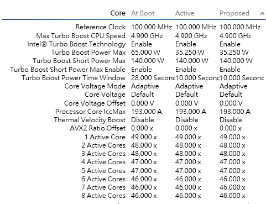266x204 pixels.
Task: Click active Turbo Boost Power Time Window value
Action: [x=197, y=78]
